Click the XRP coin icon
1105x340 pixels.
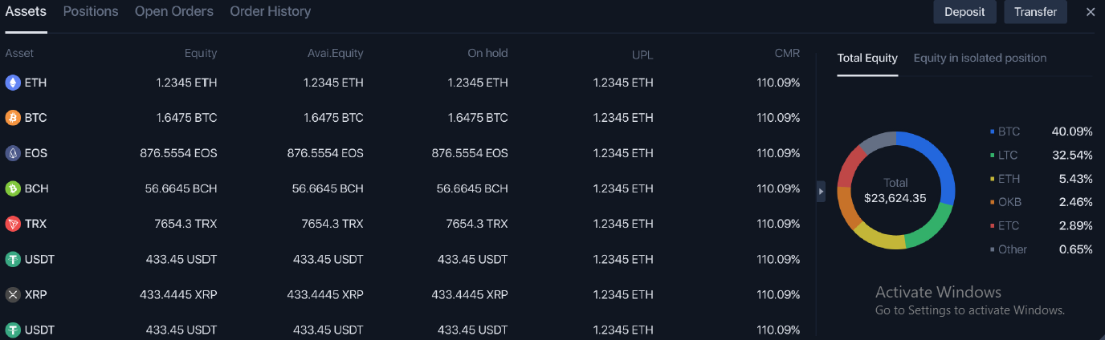[x=13, y=294]
